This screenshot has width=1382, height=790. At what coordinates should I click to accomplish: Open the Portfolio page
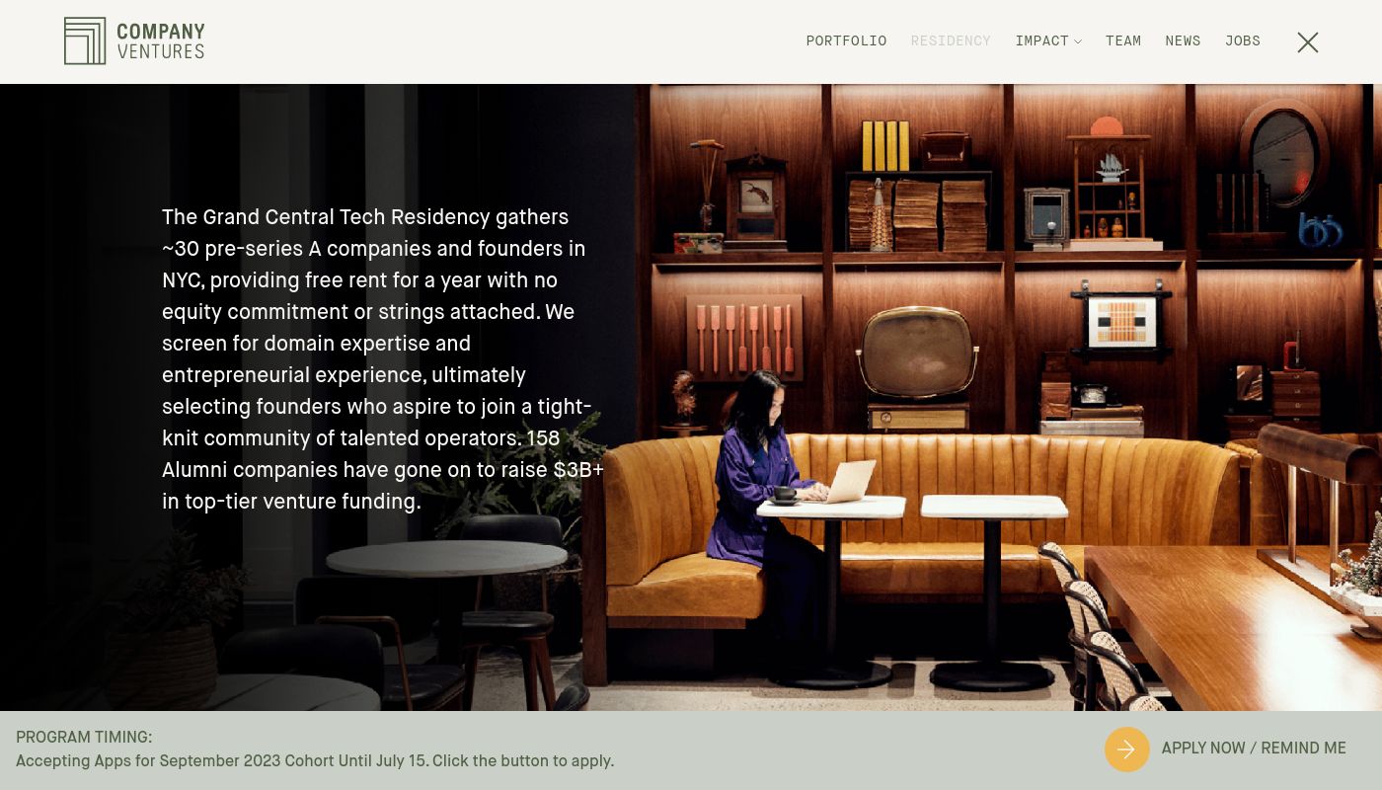click(846, 40)
